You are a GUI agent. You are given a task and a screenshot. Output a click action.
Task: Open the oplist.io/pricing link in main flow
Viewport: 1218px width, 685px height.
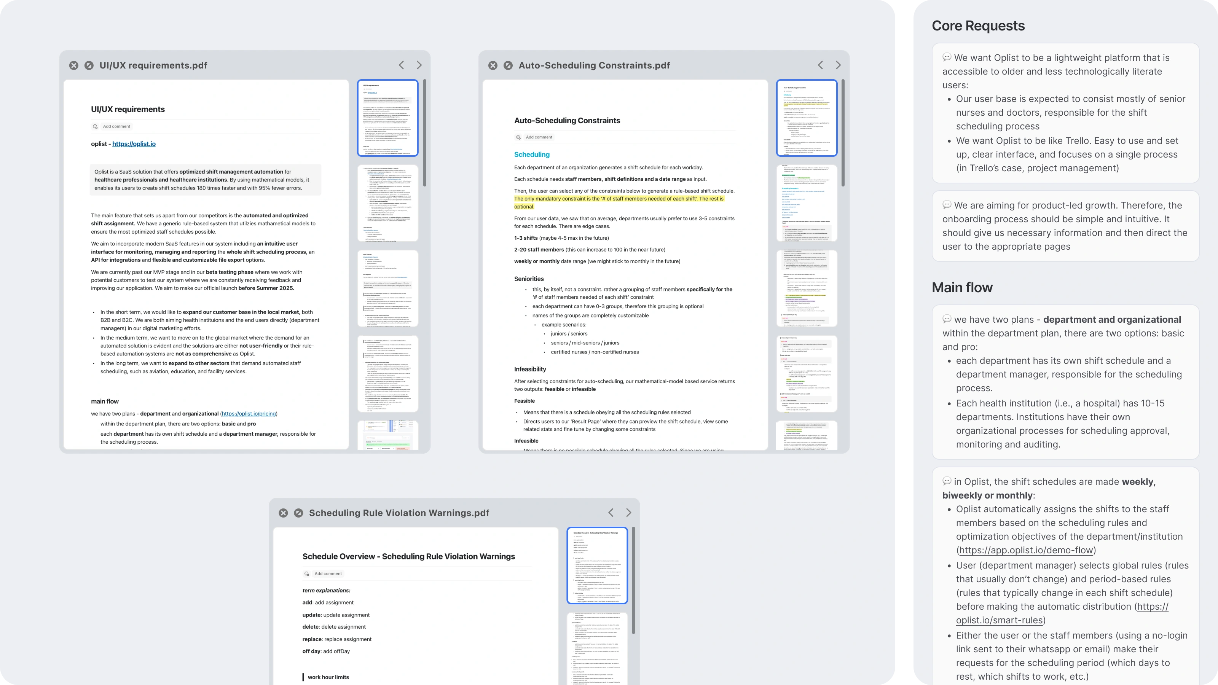[x=249, y=414]
